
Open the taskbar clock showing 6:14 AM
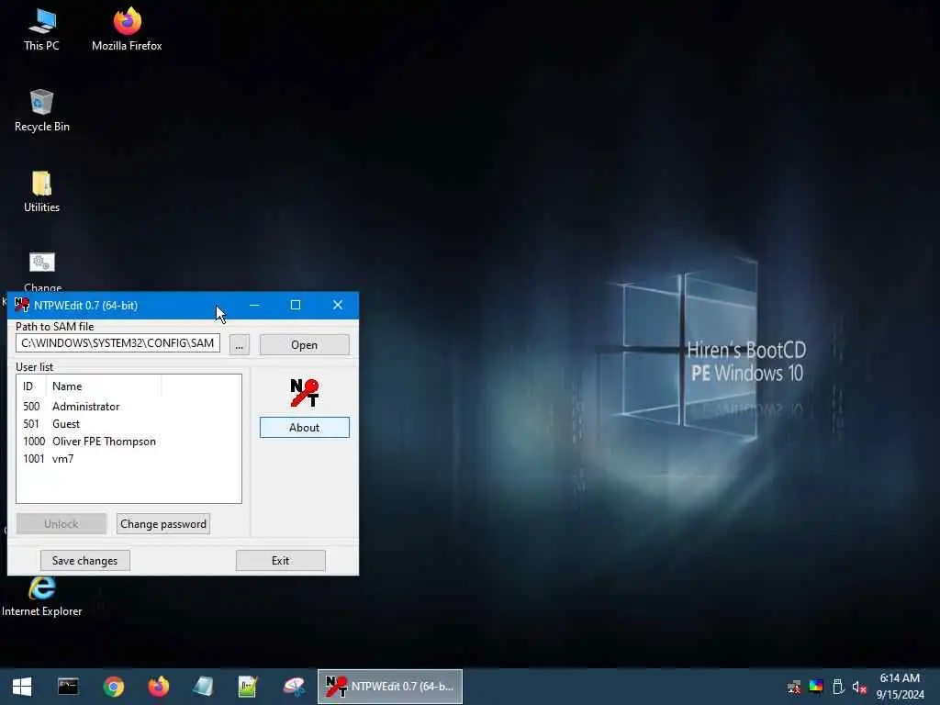point(900,687)
